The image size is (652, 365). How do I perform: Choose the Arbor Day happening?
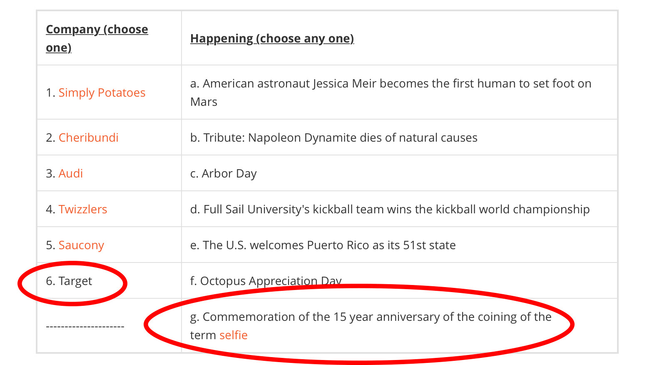pos(224,173)
